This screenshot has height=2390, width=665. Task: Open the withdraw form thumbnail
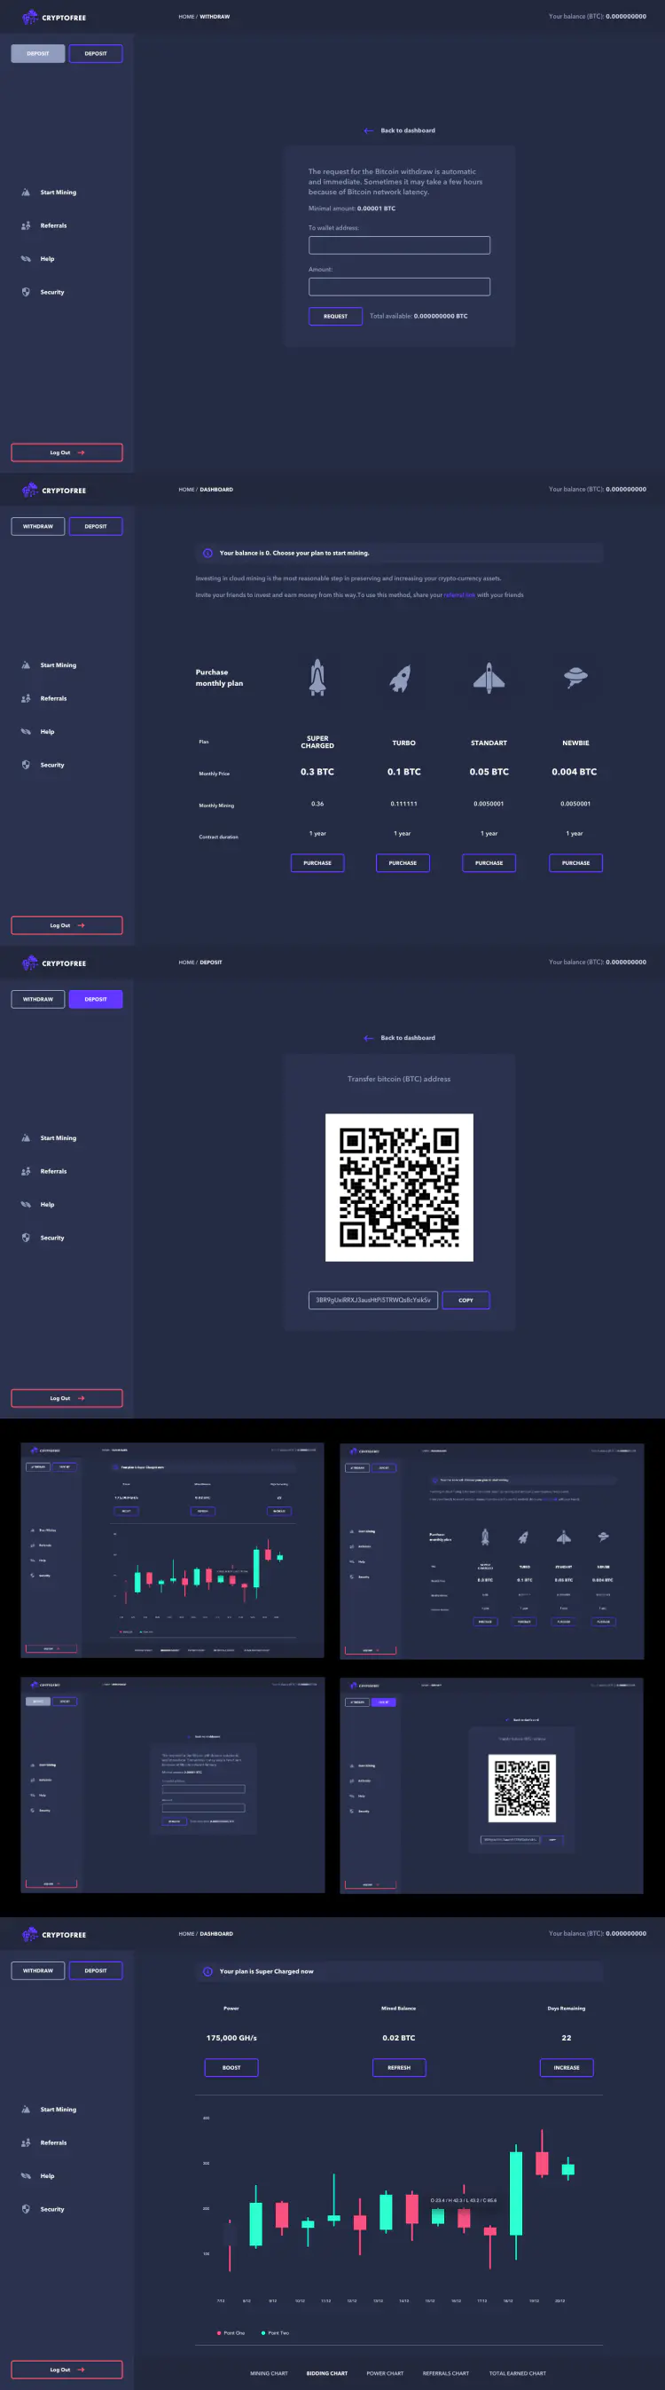tap(173, 1785)
